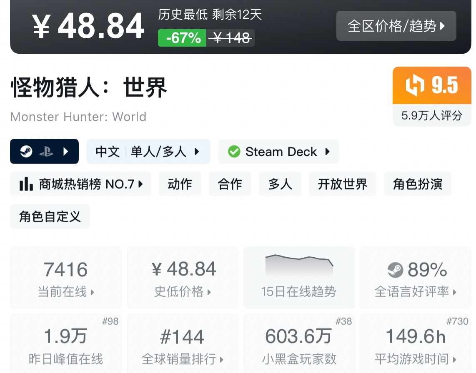Click the PlayStation platform icon
476x373 pixels.
point(46,152)
